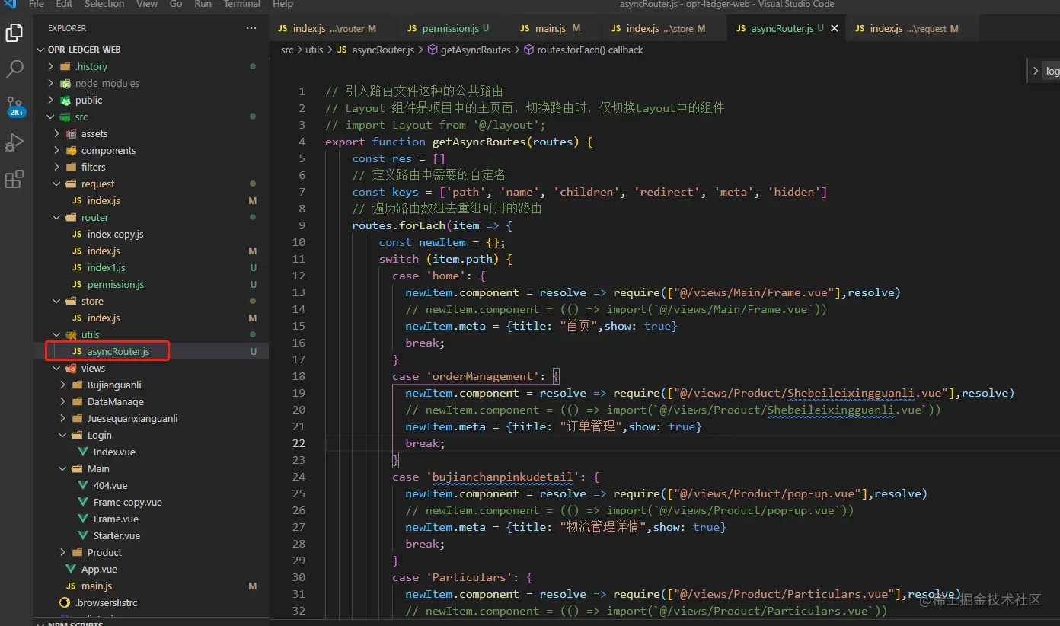Open the Explorer view in activity bar
Image resolution: width=1060 pixels, height=626 pixels.
click(x=14, y=33)
